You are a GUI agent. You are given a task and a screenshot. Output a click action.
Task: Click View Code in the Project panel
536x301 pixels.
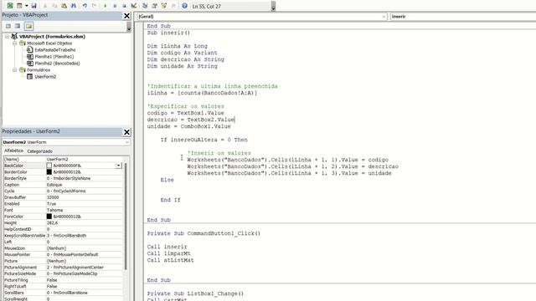click(x=8, y=26)
